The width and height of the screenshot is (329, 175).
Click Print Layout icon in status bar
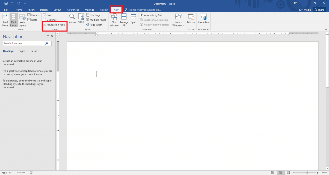(281, 173)
